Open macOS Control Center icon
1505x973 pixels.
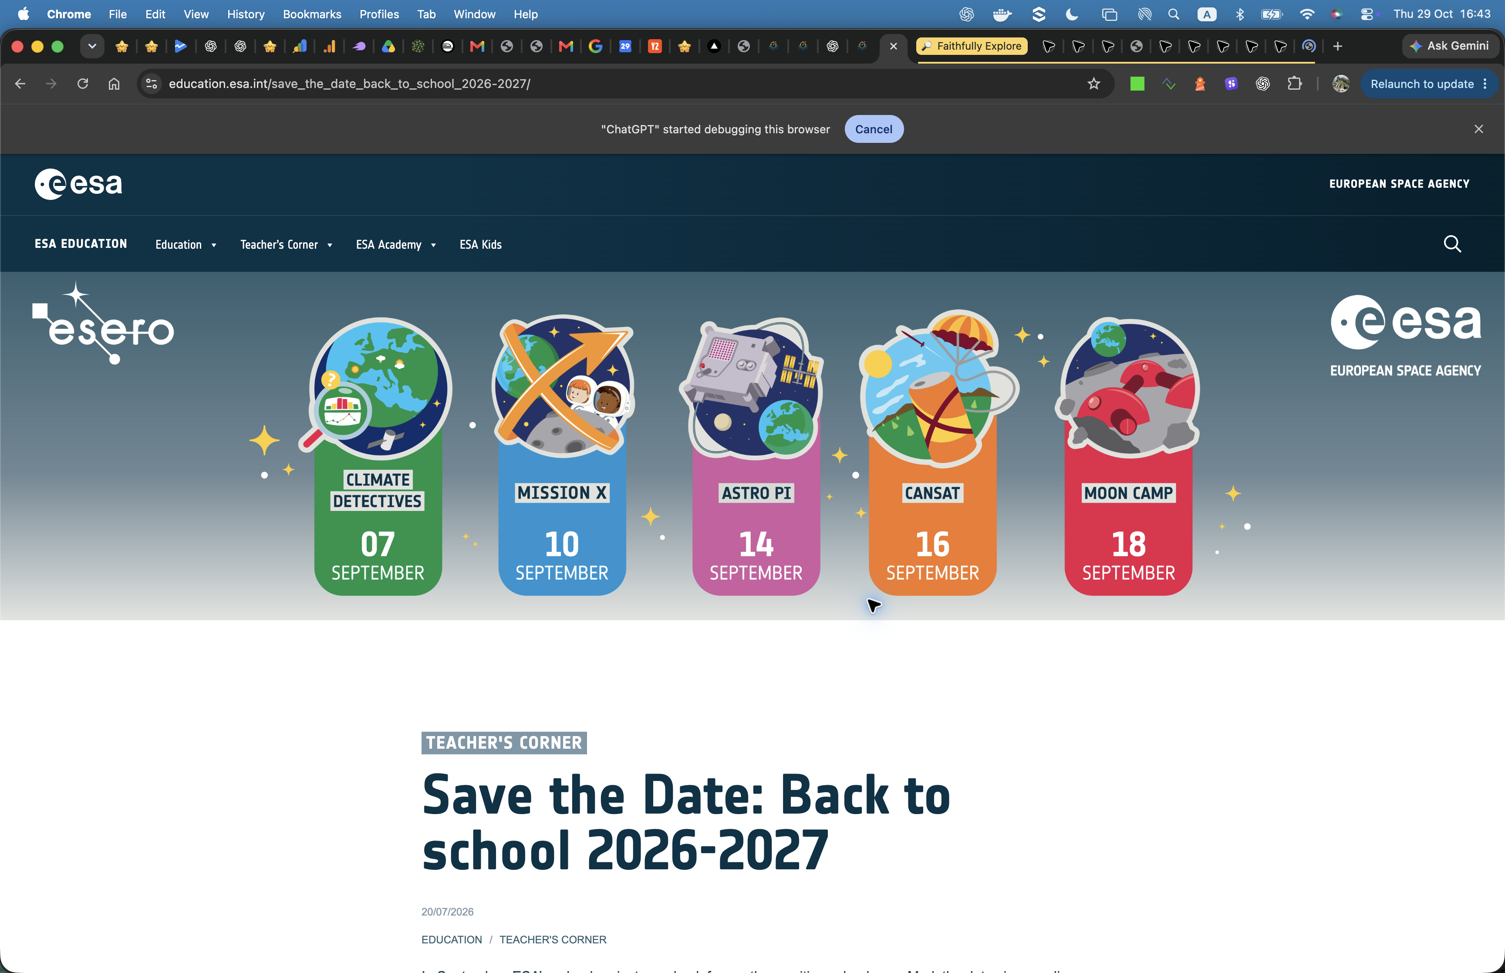1366,14
